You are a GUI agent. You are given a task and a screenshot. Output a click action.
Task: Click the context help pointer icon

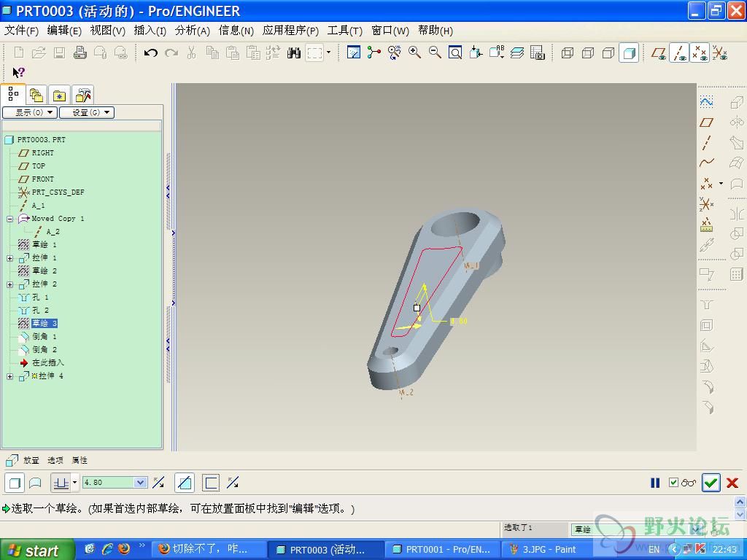[18, 72]
